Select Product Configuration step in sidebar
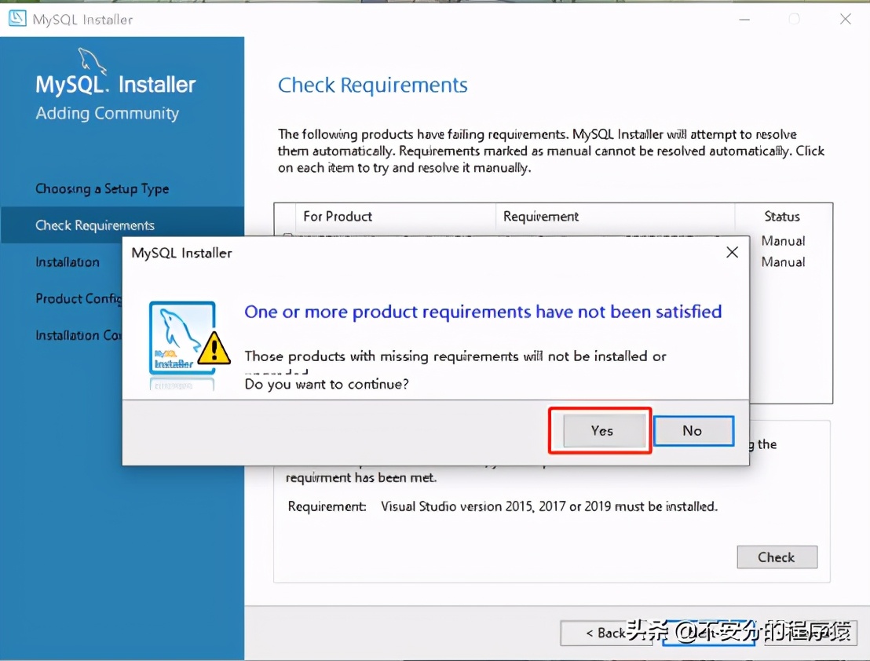Viewport: 870px width, 661px height. [79, 298]
